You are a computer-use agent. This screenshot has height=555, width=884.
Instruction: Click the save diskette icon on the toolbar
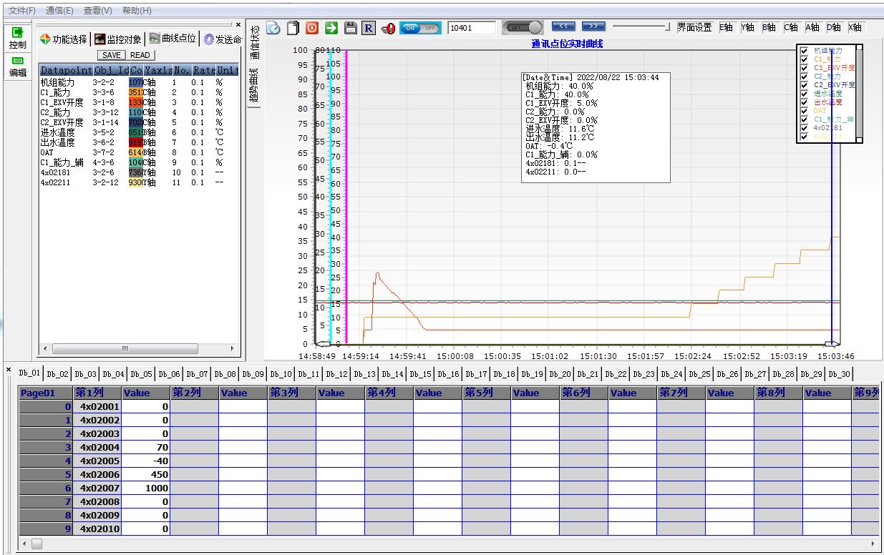point(351,28)
